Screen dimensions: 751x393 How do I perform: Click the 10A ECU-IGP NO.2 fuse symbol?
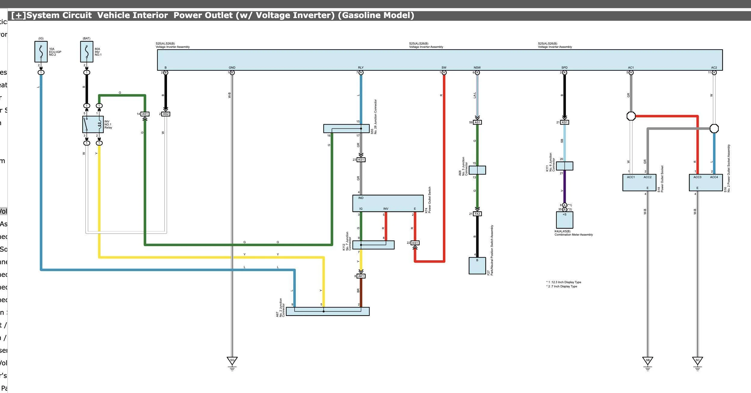point(41,52)
